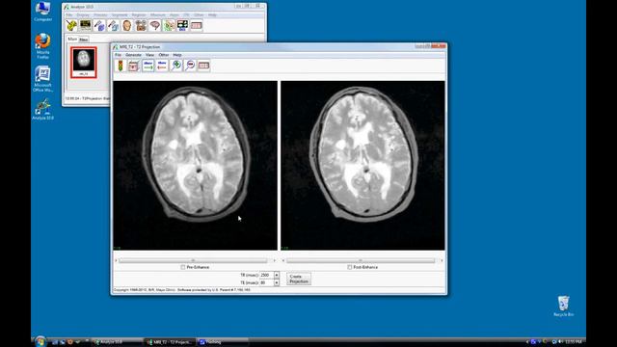
Task: Click the third Analyze toolbar icon with blue object
Action: [x=99, y=26]
